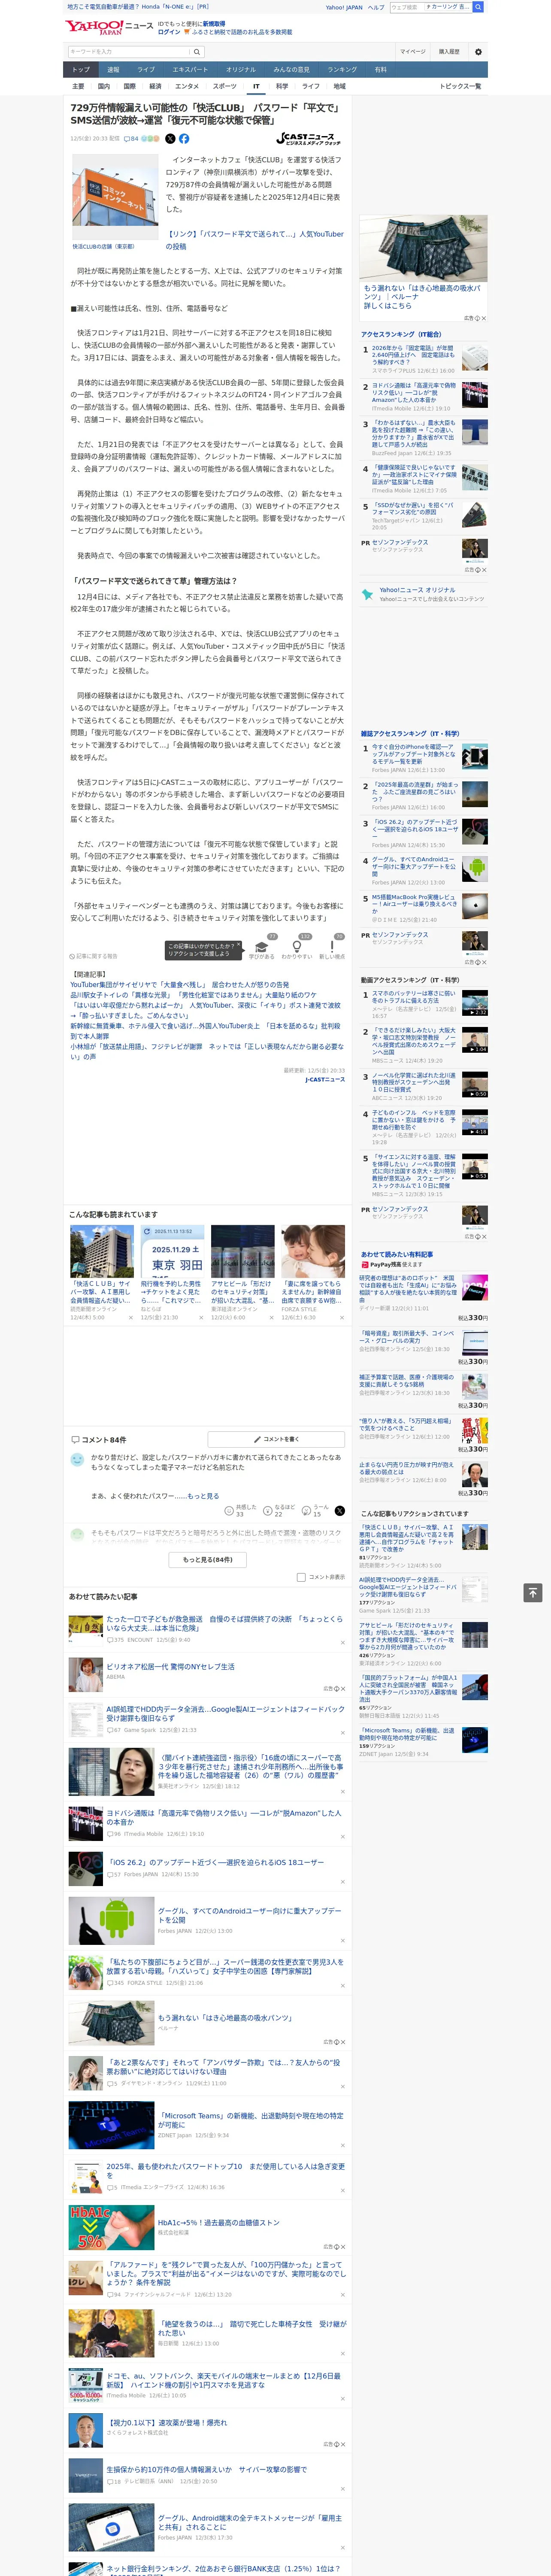Click the pencil write comment icon
Image resolution: width=551 pixels, height=2576 pixels.
(258, 1439)
